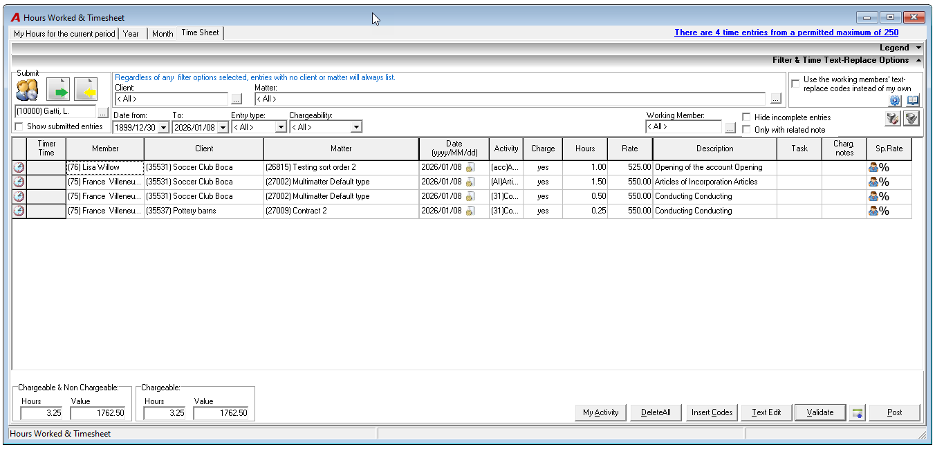Start timer for Lisa Willow entry

[x=19, y=167]
